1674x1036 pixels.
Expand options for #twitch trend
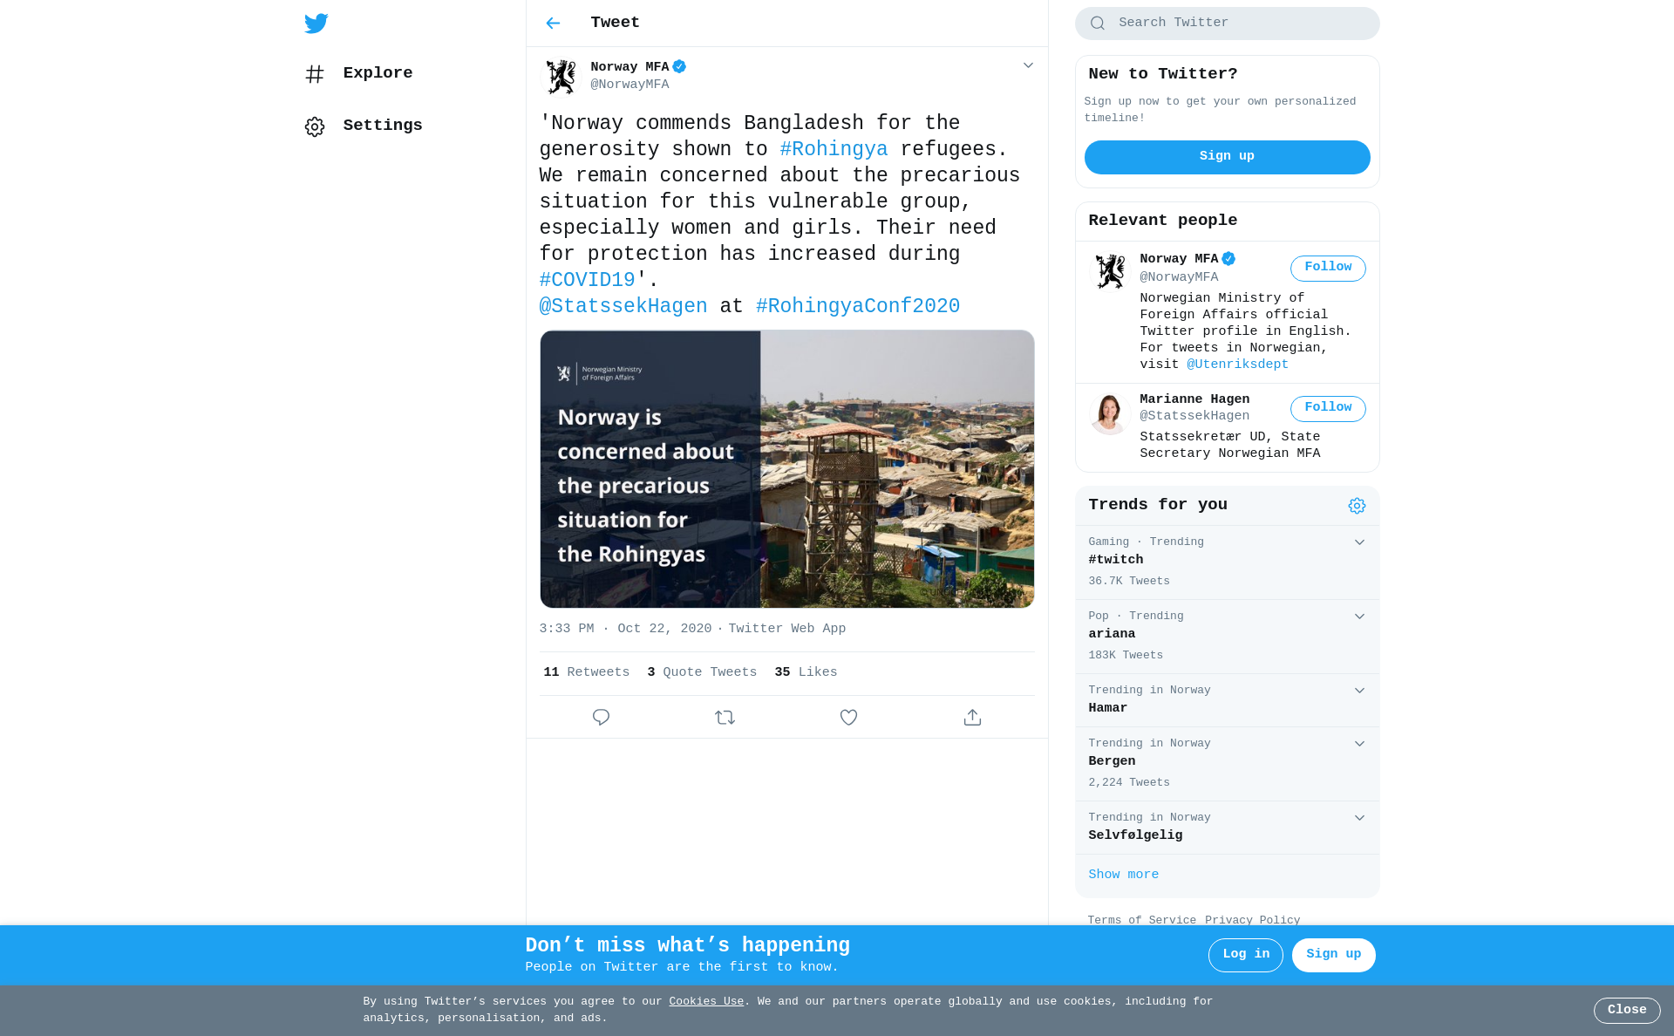pos(1359,542)
